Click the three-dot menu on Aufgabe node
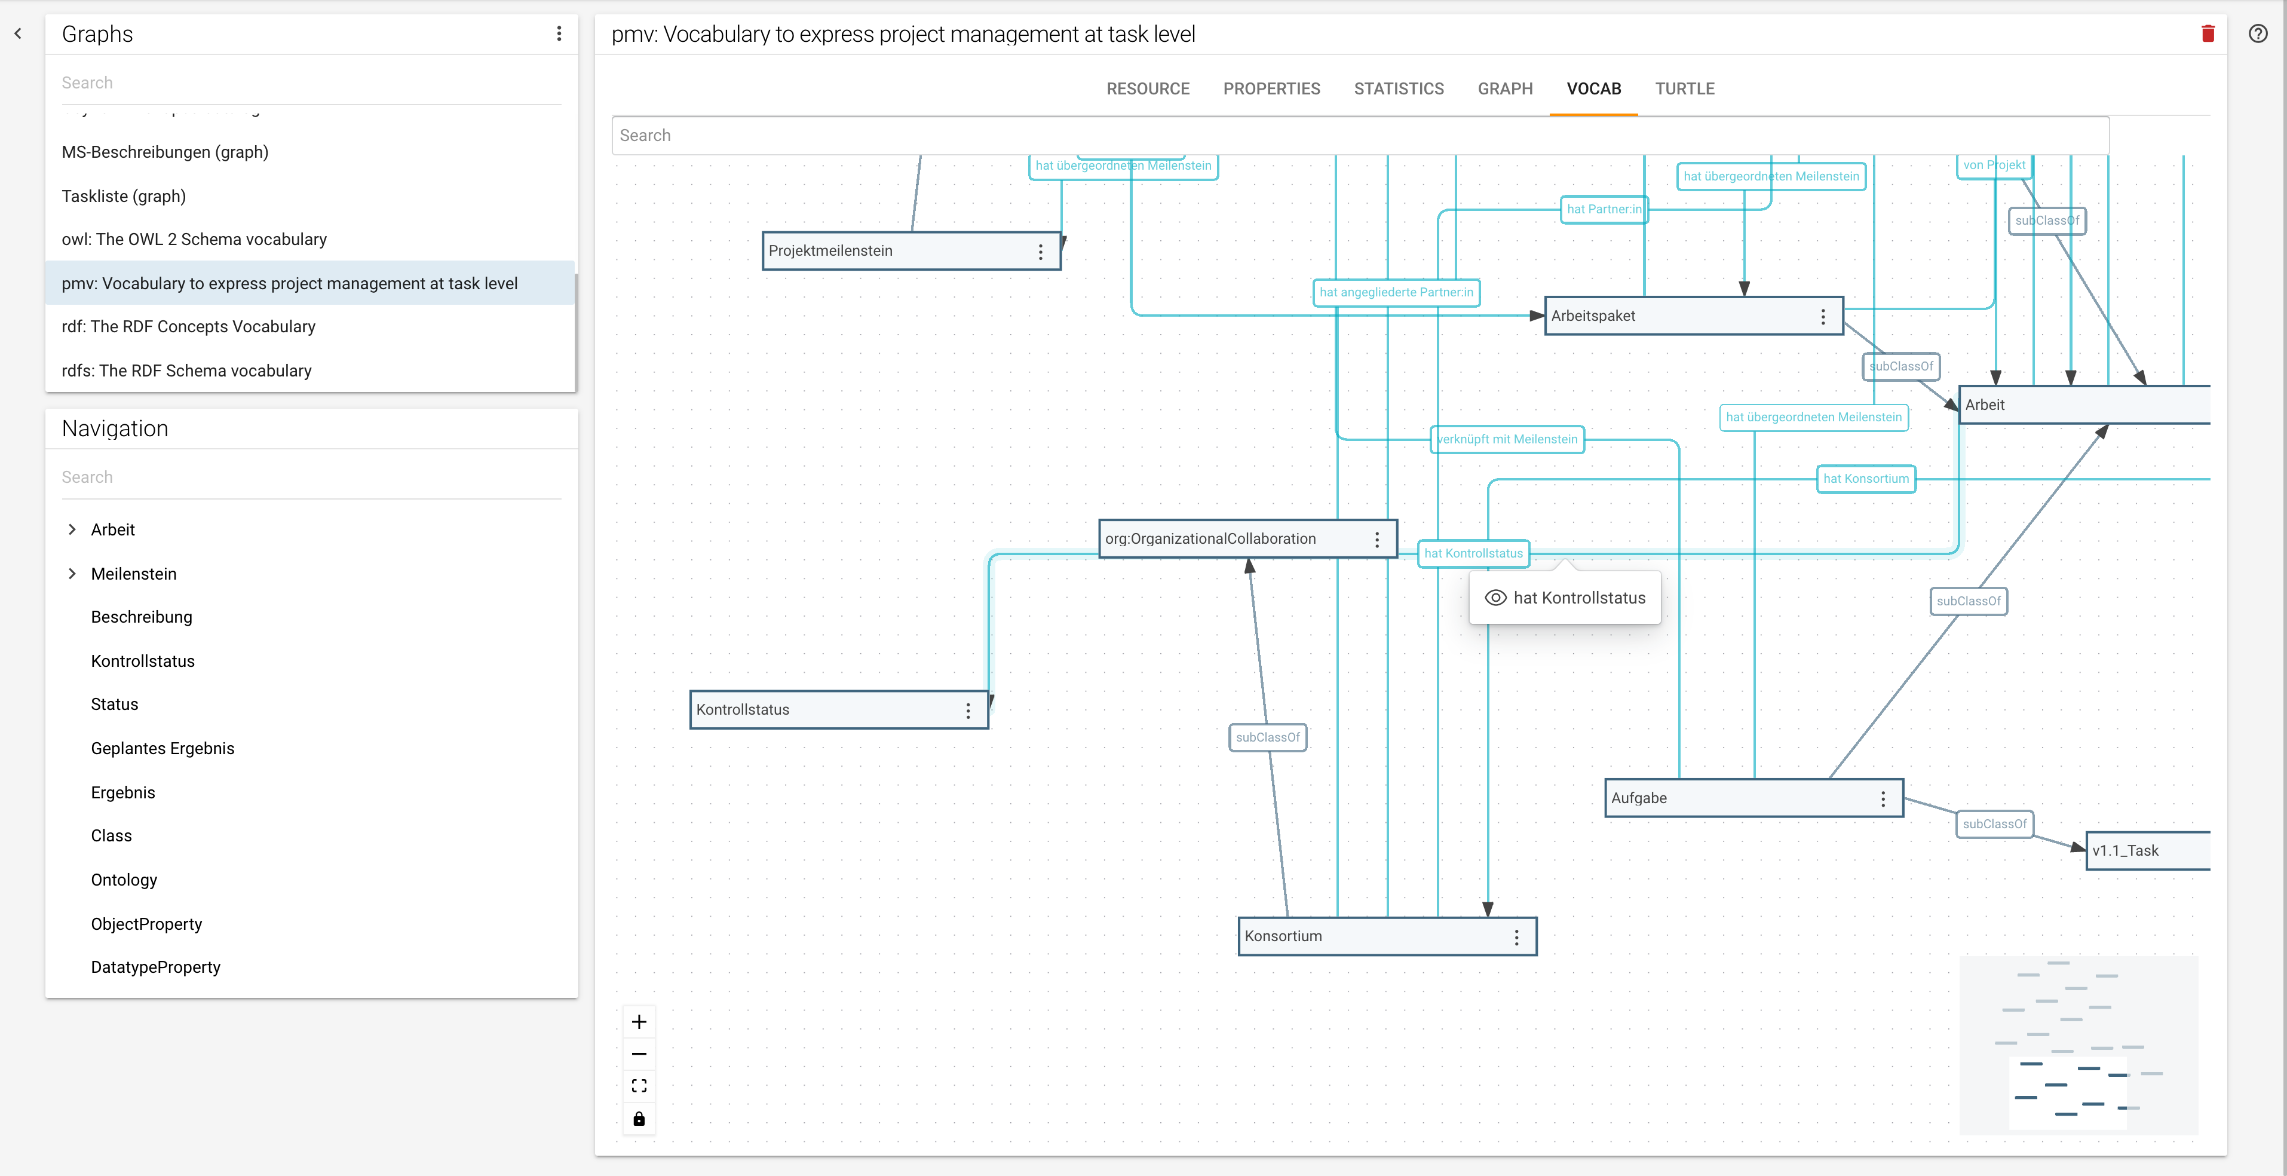The image size is (2287, 1176). pos(1884,797)
